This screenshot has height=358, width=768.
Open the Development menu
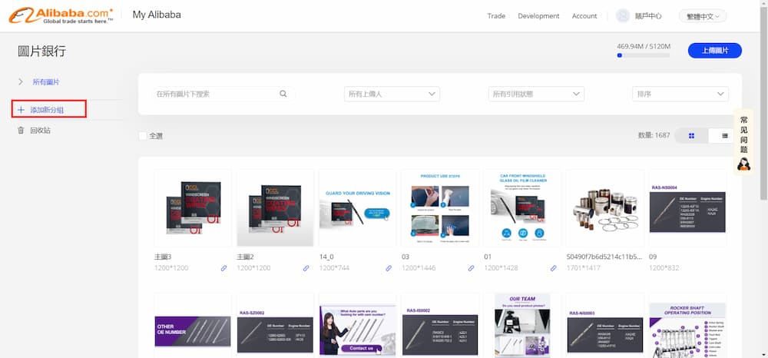[x=538, y=16]
